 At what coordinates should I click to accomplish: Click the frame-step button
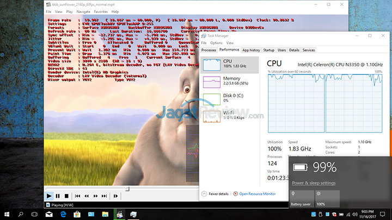[x=116, y=196]
